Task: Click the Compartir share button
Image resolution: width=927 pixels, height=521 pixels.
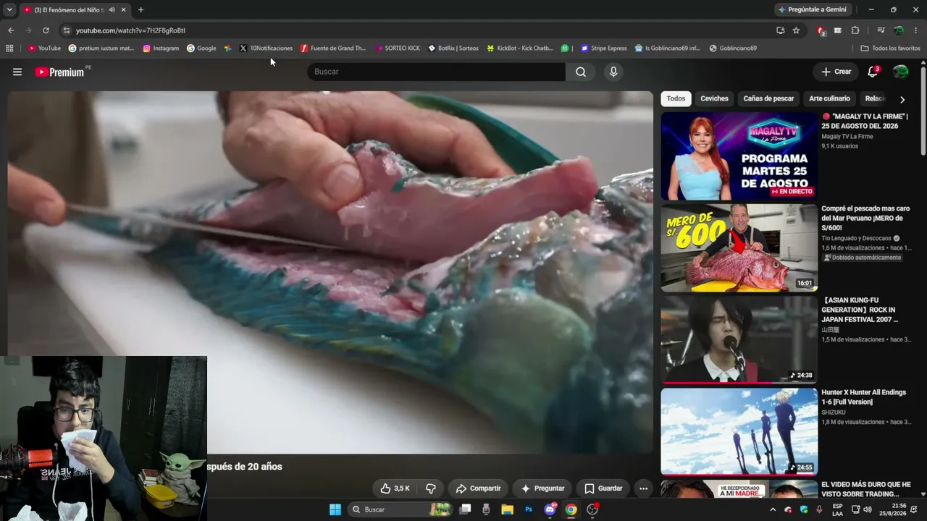Action: [x=478, y=488]
